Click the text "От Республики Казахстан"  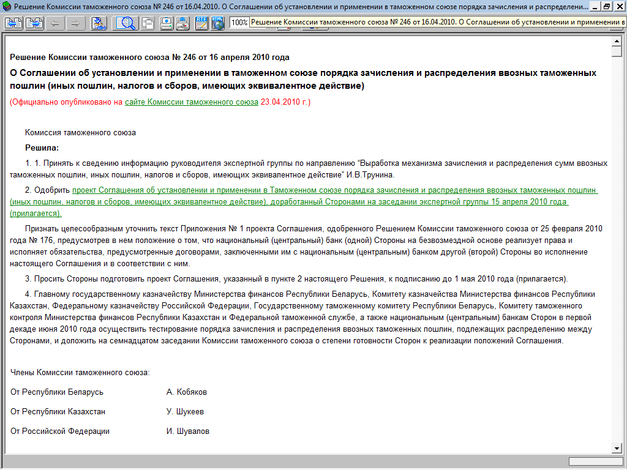(x=58, y=412)
